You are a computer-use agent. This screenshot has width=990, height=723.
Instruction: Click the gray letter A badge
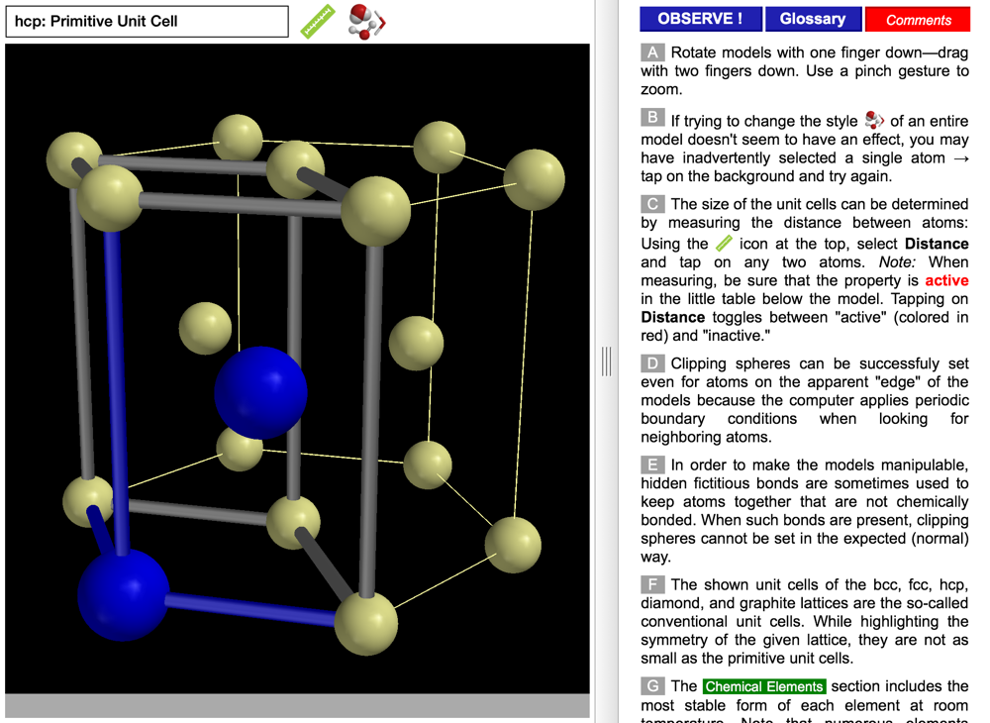pyautogui.click(x=651, y=52)
